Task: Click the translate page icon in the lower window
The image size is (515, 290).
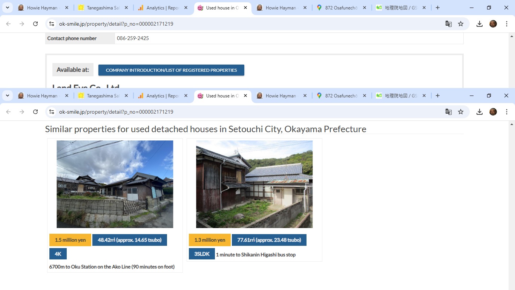Action: (x=448, y=112)
